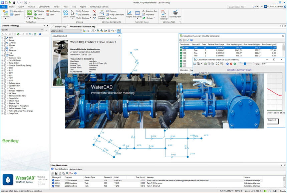Toggle PRV checkbox
This screenshot has height=193, width=287.
point(5,68)
